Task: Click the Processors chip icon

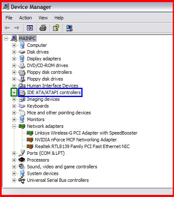Action: 22,160
